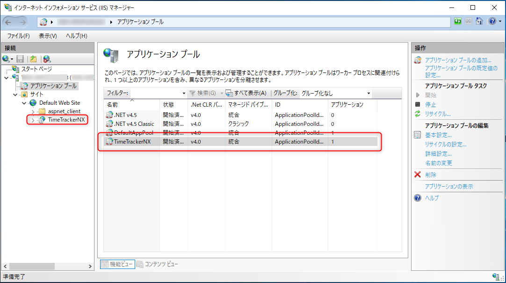Click the Up folder icon in connections toolbar
This screenshot has width=506, height=283.
click(33, 59)
